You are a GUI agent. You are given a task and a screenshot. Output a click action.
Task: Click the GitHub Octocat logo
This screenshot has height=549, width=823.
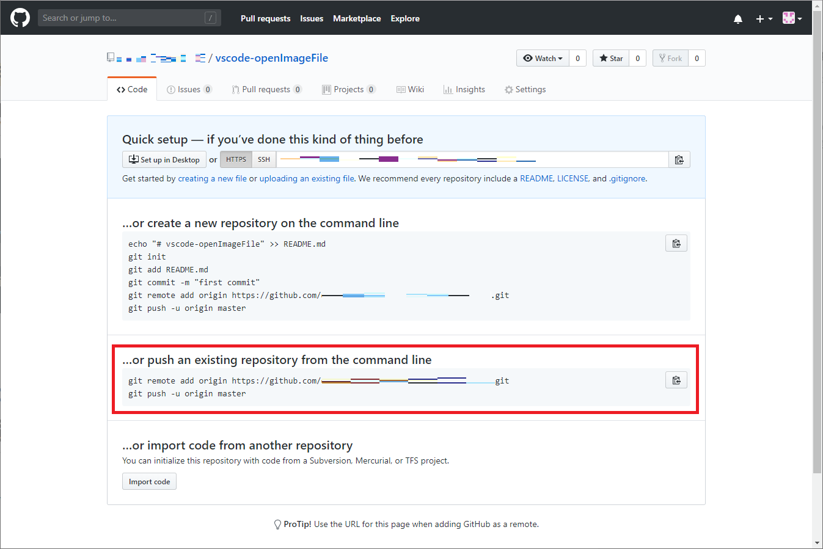[20, 18]
